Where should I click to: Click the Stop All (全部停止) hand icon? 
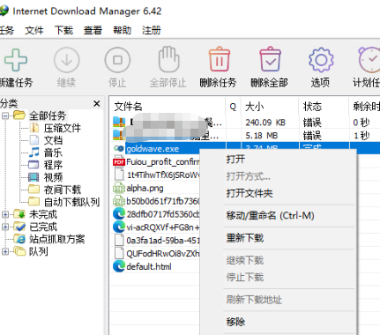pos(168,59)
